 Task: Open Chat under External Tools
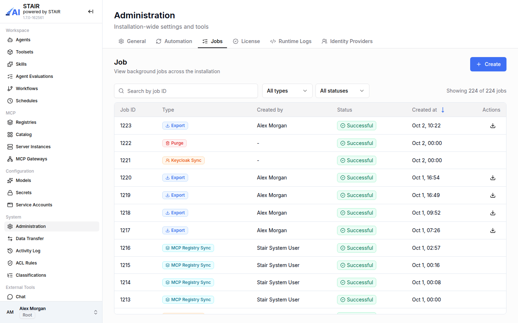click(x=52, y=297)
